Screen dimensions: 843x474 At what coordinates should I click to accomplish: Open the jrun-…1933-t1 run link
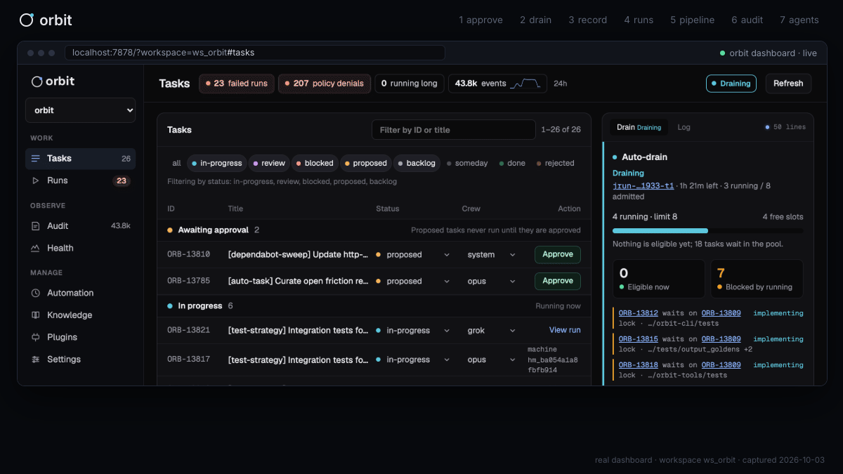[x=643, y=186]
